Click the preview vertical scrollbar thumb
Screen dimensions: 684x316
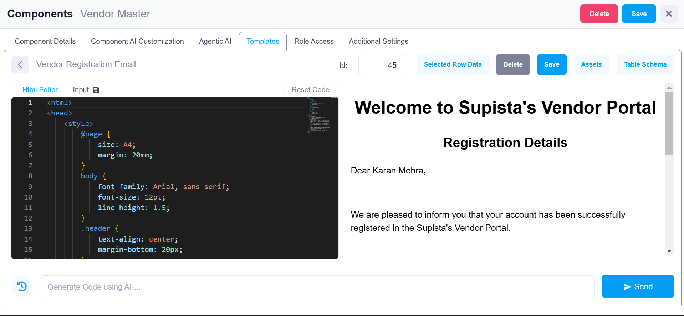pos(669,123)
